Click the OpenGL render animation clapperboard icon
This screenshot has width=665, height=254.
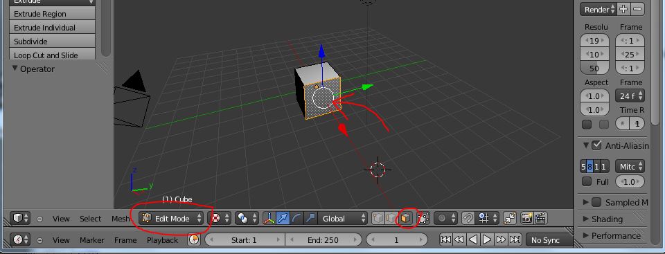[540, 219]
